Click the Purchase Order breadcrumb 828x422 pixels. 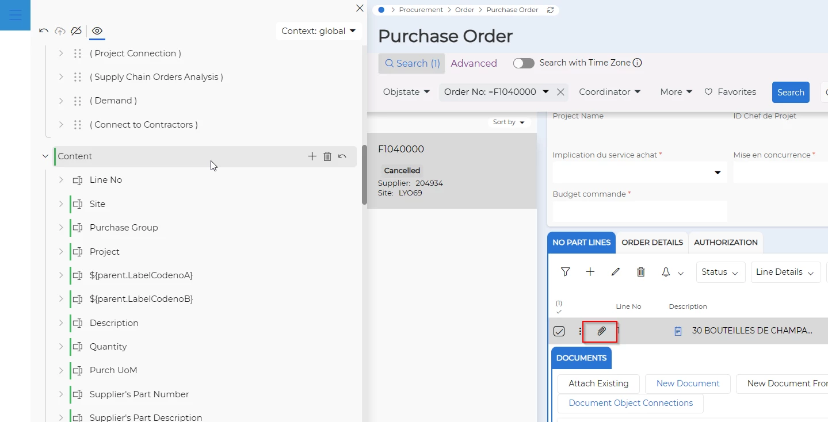click(512, 10)
